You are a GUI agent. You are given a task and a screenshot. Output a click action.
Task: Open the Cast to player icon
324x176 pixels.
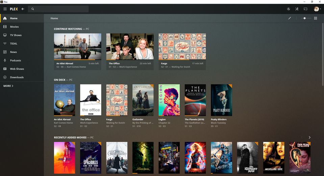coord(305,9)
